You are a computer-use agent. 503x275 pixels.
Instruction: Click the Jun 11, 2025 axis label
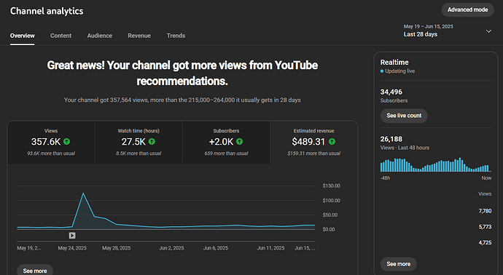point(270,248)
